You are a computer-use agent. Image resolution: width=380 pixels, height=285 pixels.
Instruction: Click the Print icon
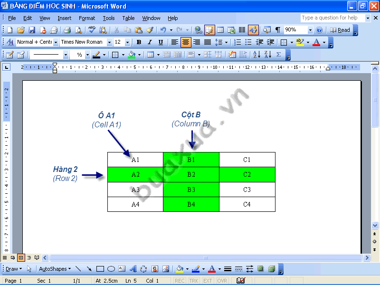click(x=67, y=30)
